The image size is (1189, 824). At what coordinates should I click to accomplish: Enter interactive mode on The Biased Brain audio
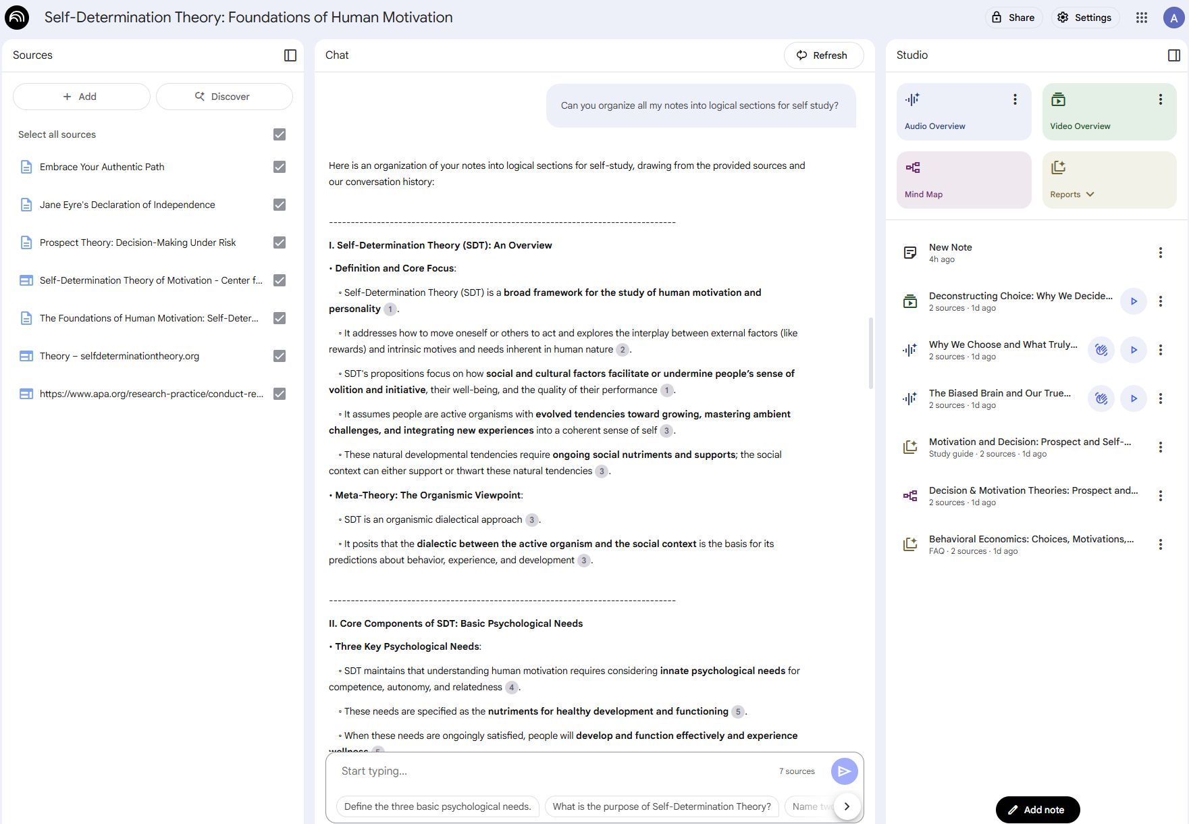(x=1101, y=398)
